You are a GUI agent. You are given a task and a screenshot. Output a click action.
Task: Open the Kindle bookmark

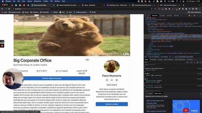pyautogui.click(x=92, y=12)
